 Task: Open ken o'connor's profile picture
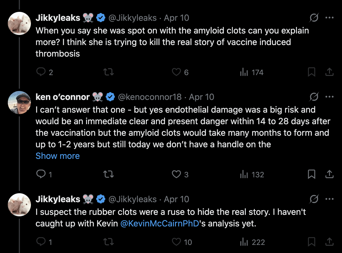19,103
